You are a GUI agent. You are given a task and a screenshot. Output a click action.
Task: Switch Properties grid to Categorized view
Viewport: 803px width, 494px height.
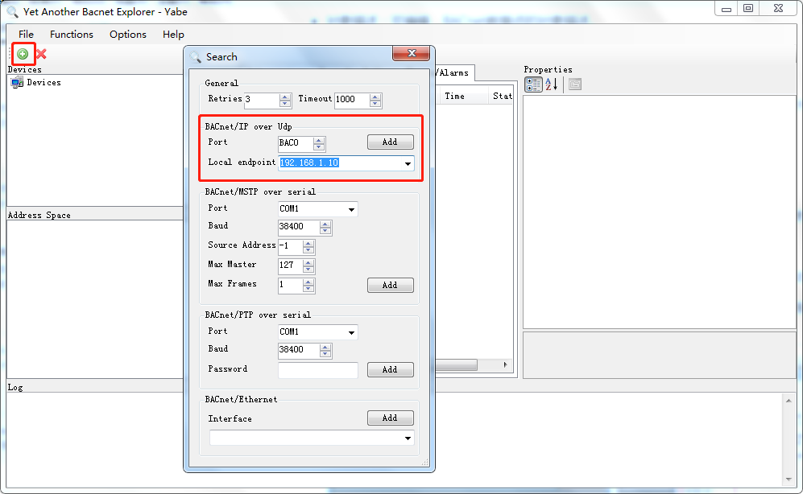533,84
